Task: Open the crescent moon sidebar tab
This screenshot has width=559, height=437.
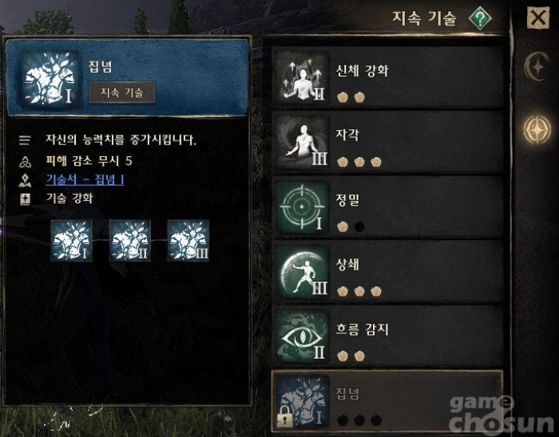Action: tap(537, 66)
